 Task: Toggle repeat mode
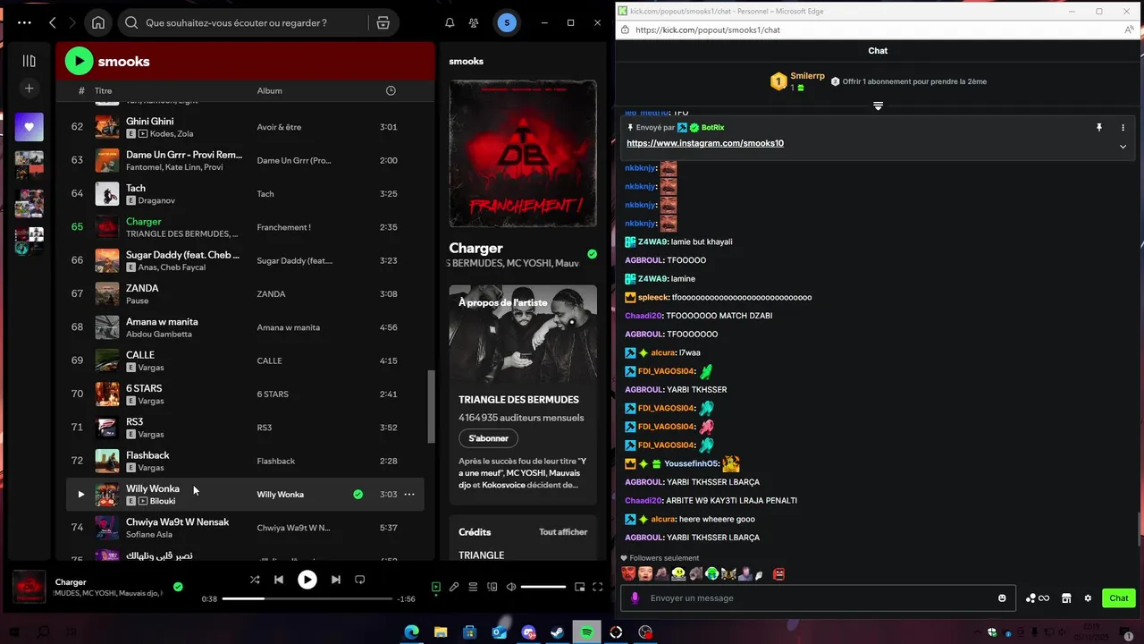[x=360, y=580]
